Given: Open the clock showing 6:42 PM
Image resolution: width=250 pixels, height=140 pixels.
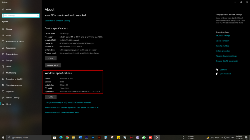Looking at the screenshot, I should click(239, 138).
